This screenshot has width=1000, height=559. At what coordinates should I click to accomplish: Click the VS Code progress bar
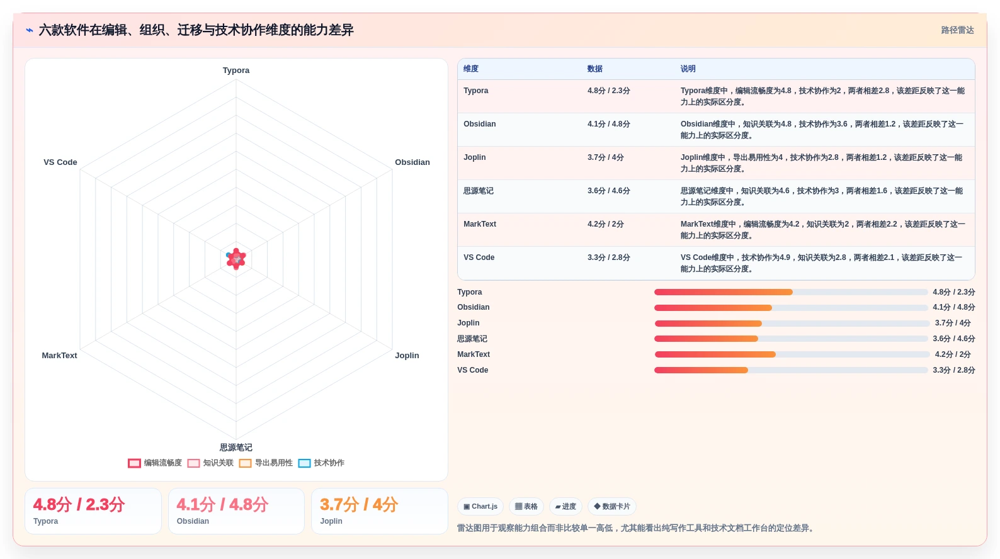[x=791, y=370]
